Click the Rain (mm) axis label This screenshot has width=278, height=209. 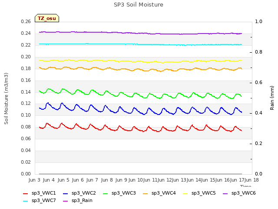(272, 98)
